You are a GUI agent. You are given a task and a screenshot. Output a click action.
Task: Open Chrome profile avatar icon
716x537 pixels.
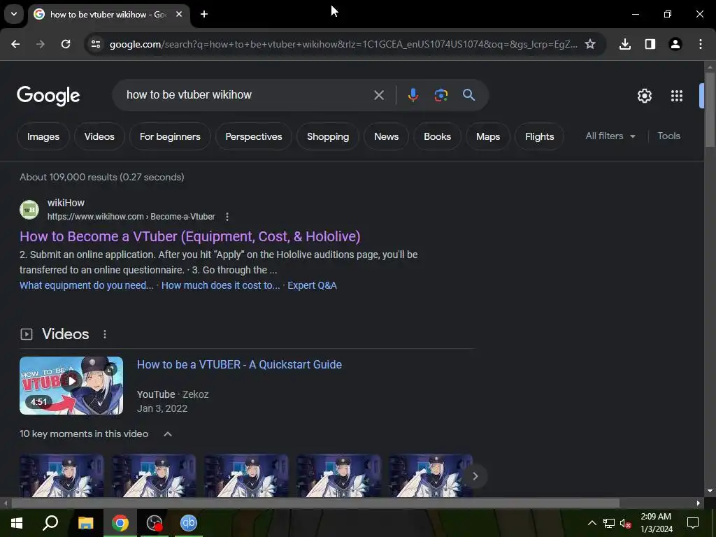675,44
